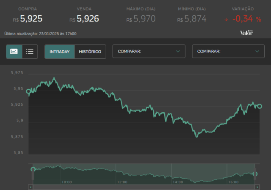Click the end point marker on main chart
Image resolution: width=271 pixels, height=190 pixels.
coord(260,106)
